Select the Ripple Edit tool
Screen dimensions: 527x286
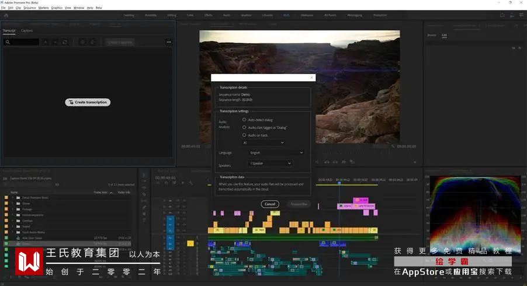pyautogui.click(x=144, y=187)
